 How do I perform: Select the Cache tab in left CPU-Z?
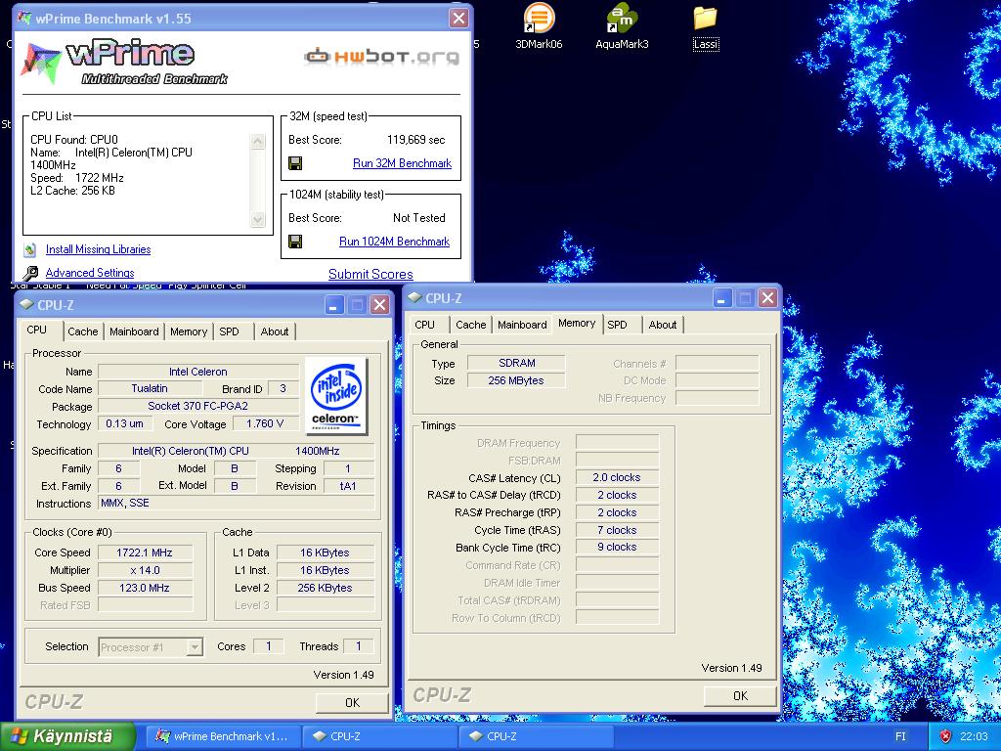click(x=83, y=332)
